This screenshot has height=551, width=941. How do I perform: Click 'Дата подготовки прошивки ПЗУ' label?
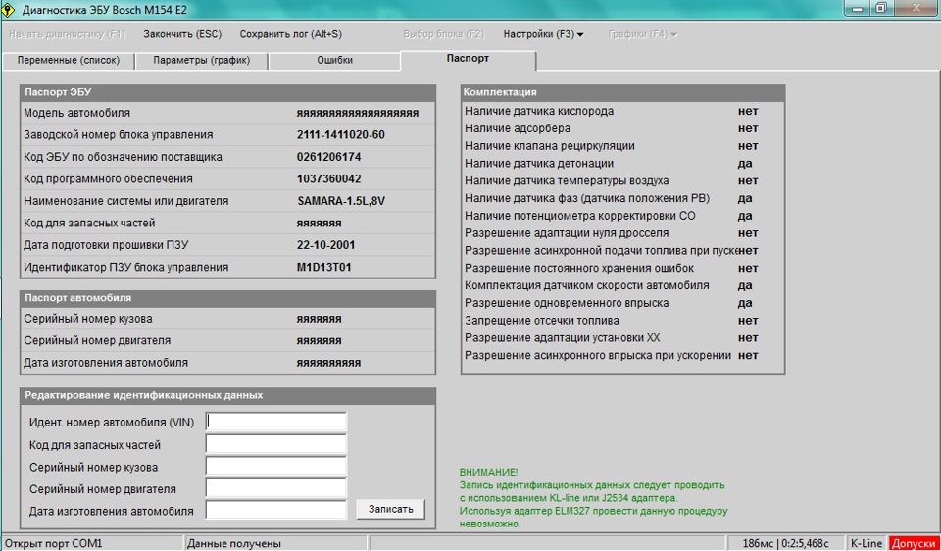pyautogui.click(x=107, y=245)
